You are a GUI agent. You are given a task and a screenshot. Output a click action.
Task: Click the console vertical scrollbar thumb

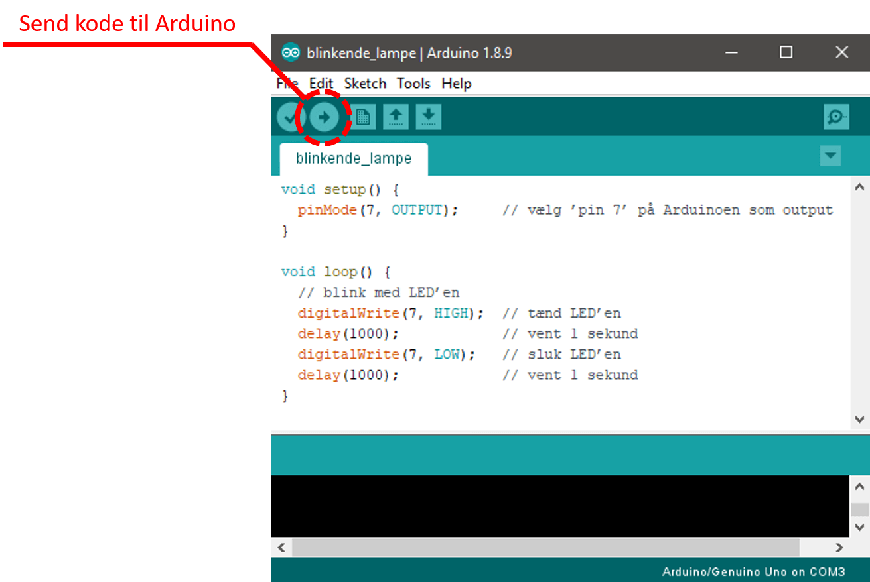click(x=859, y=509)
